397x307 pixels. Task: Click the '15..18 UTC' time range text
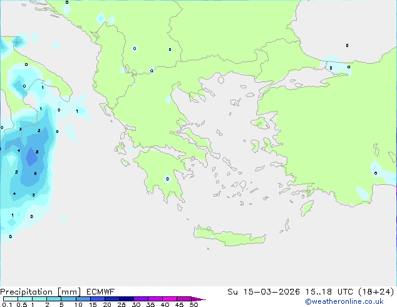tap(329, 292)
